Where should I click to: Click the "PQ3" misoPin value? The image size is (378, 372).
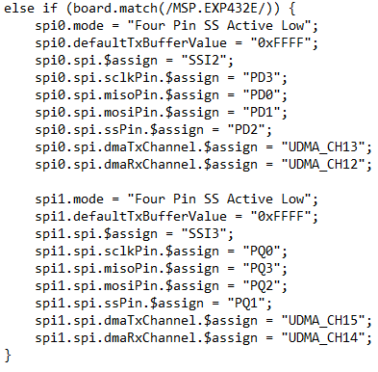click(x=262, y=269)
